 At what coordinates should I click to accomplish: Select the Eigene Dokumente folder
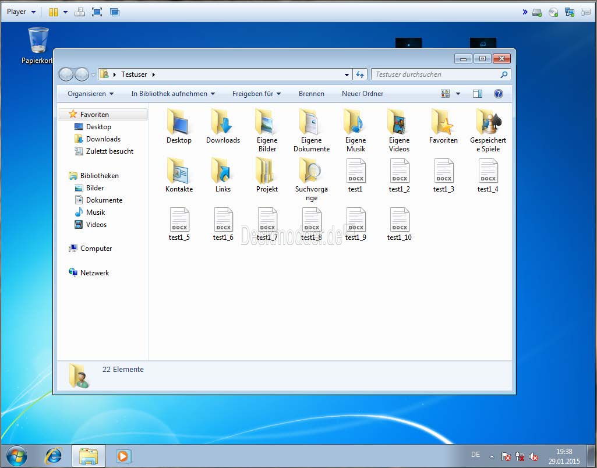tap(312, 130)
